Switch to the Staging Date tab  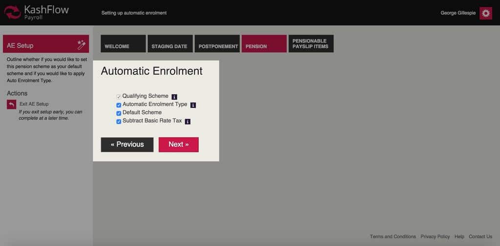click(x=169, y=44)
